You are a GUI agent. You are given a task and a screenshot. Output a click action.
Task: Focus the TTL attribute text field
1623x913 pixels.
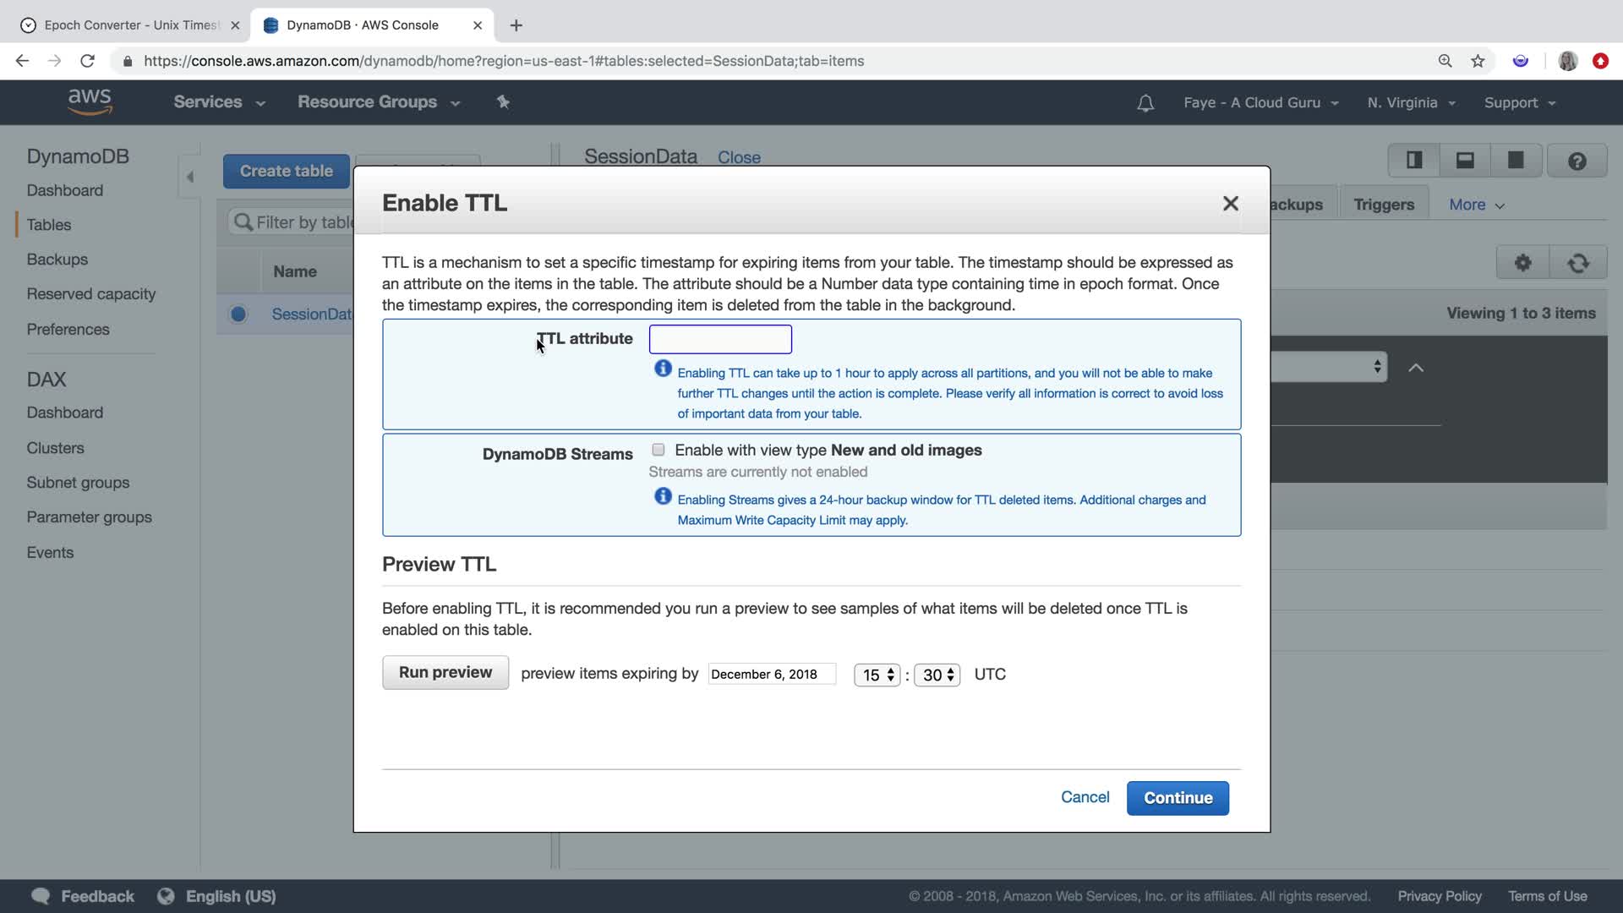pyautogui.click(x=720, y=340)
